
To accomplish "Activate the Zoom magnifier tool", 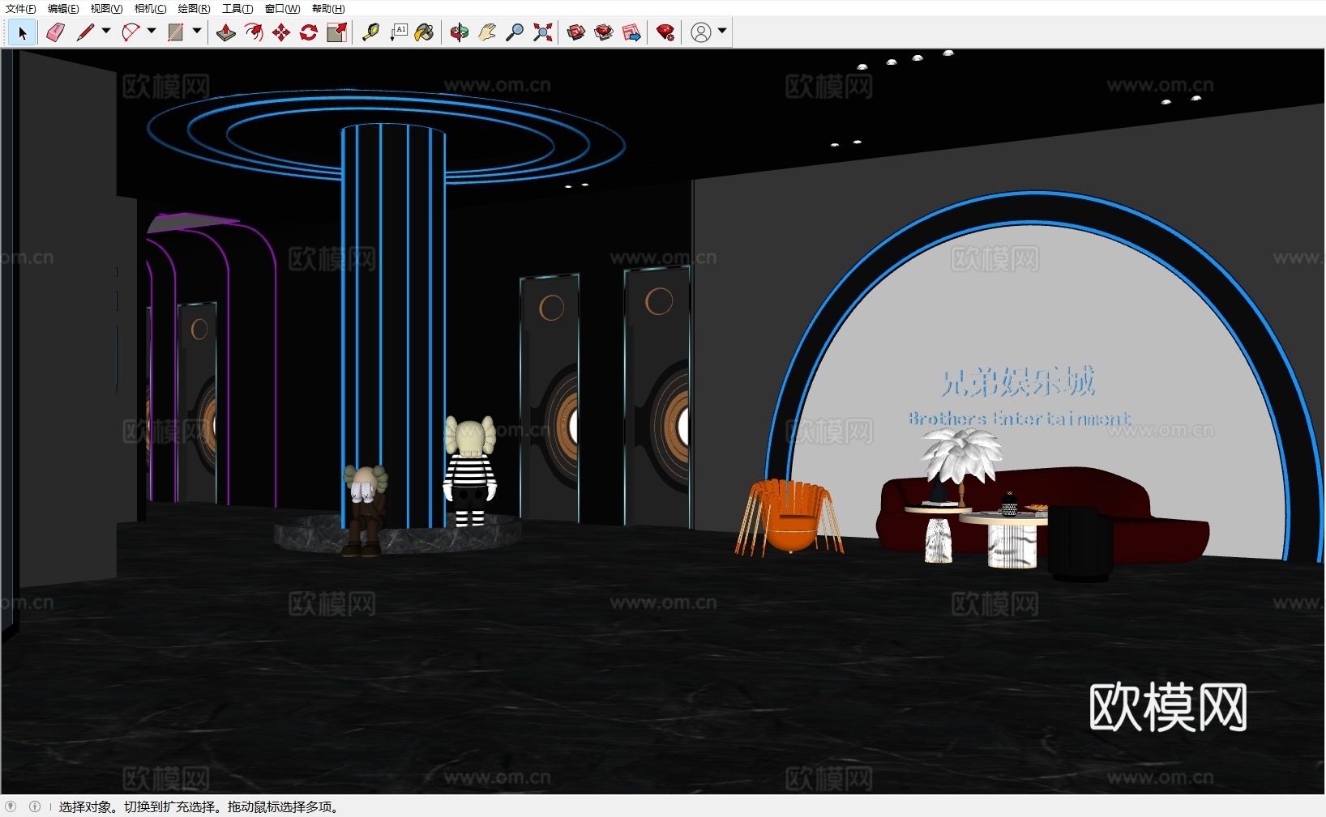I will tap(515, 32).
